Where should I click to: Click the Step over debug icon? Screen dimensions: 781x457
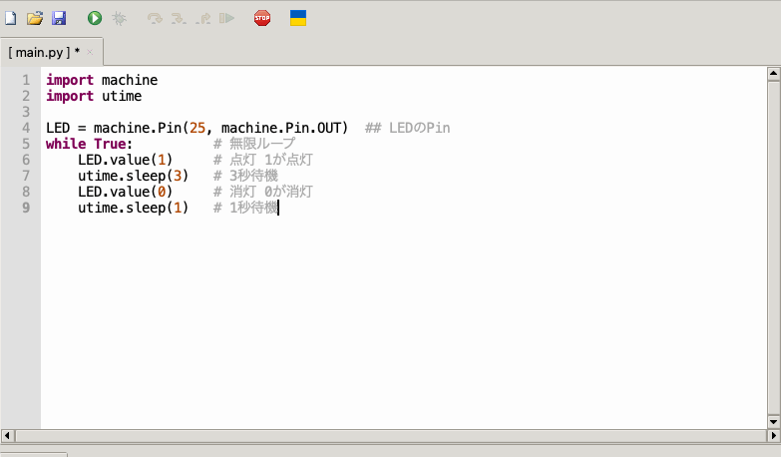155,18
